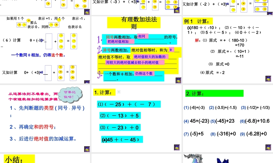Click problem (3) (-1/2)+(-1/3)
Screen dimensions: 273x163
click(255, 108)
